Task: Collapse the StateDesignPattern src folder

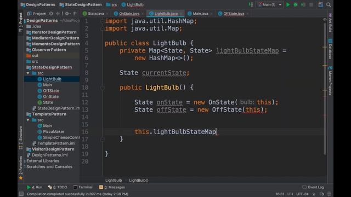Action: 28,73
